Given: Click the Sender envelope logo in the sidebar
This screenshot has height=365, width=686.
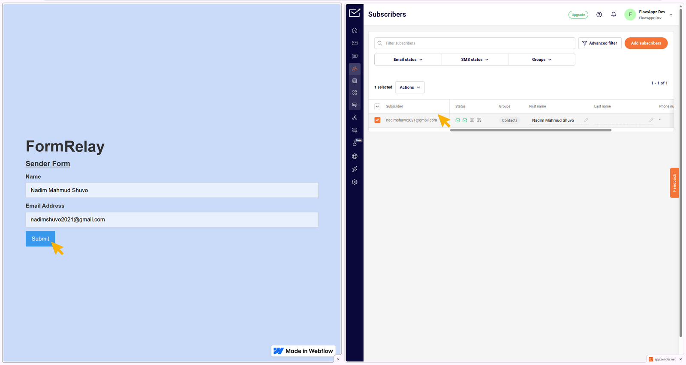Looking at the screenshot, I should coord(355,13).
